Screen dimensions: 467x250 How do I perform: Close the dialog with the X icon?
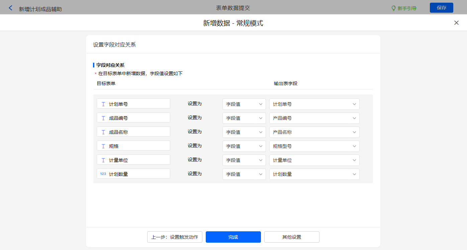[x=456, y=23]
